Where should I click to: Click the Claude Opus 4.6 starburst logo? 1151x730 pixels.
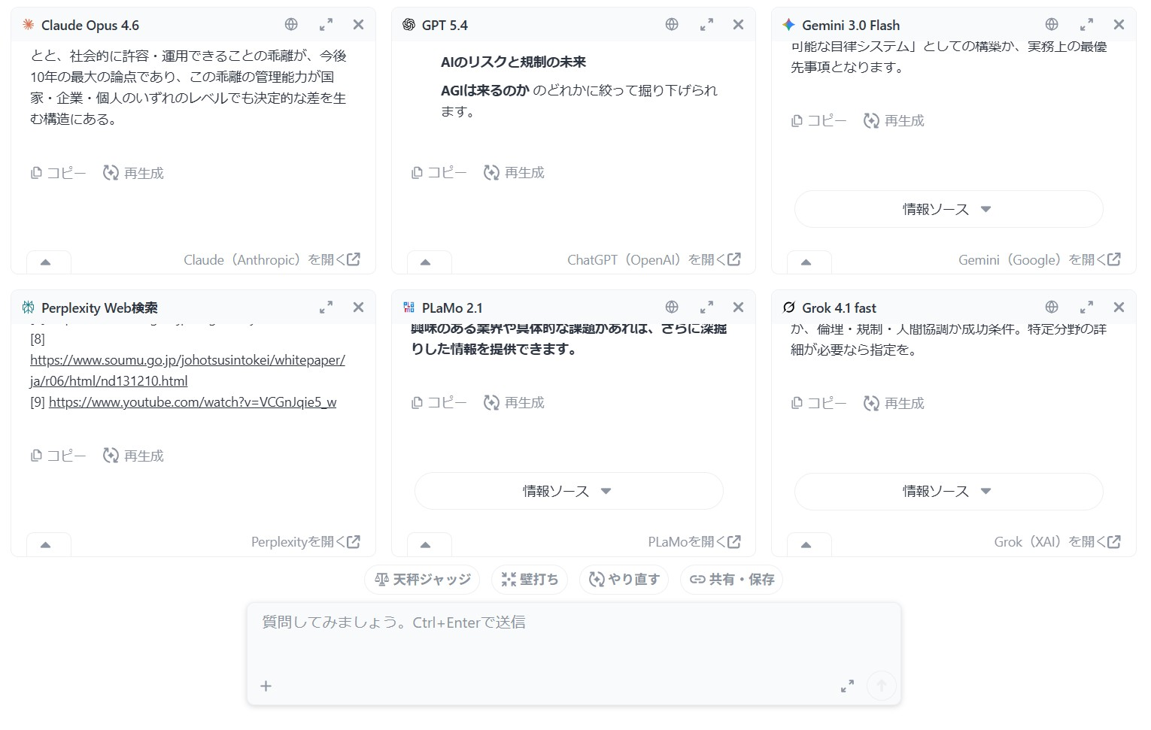(x=29, y=25)
